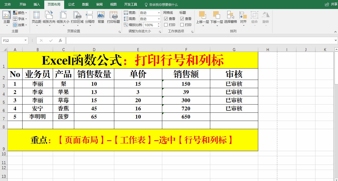This screenshot has height=181, width=338.
Task: Switch to the 公式 (Formulas) tab
Action: pos(71,4)
